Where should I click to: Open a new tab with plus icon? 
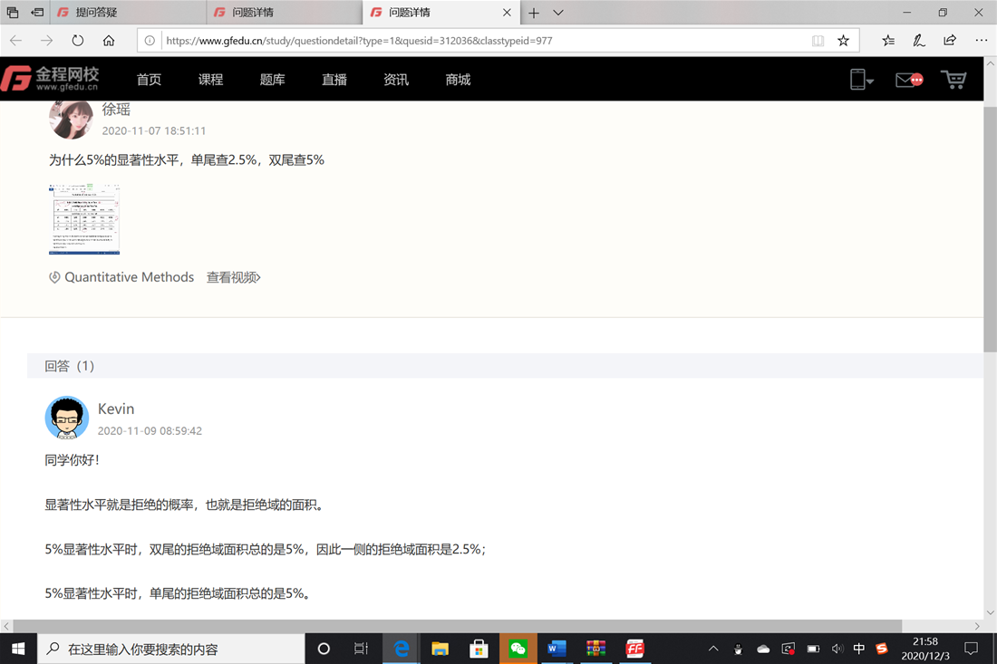click(534, 13)
